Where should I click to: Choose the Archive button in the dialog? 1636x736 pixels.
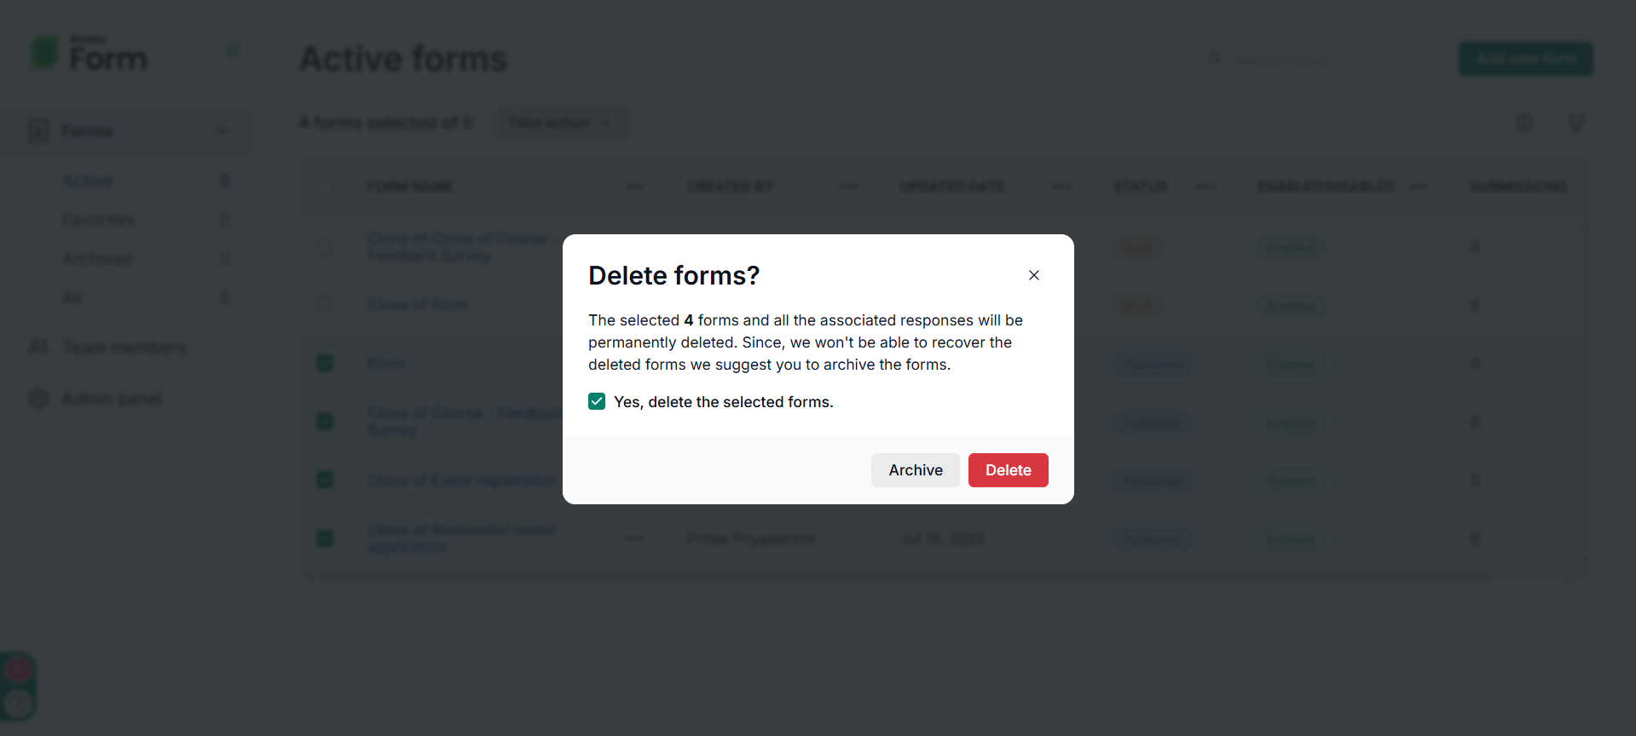(915, 470)
